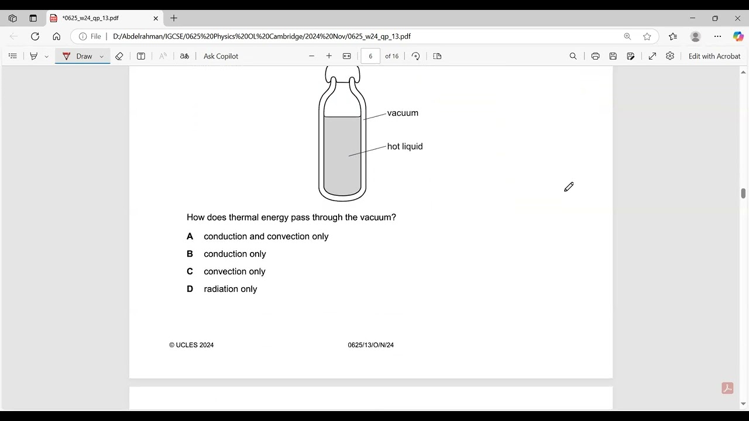Open Find in the PDF toolbar
The height and width of the screenshot is (421, 749).
coord(573,56)
